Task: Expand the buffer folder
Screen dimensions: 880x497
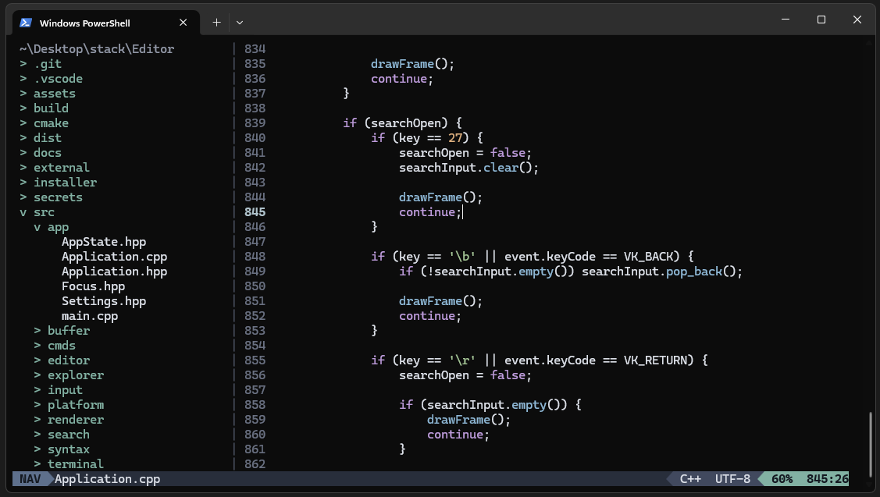Action: (62, 331)
